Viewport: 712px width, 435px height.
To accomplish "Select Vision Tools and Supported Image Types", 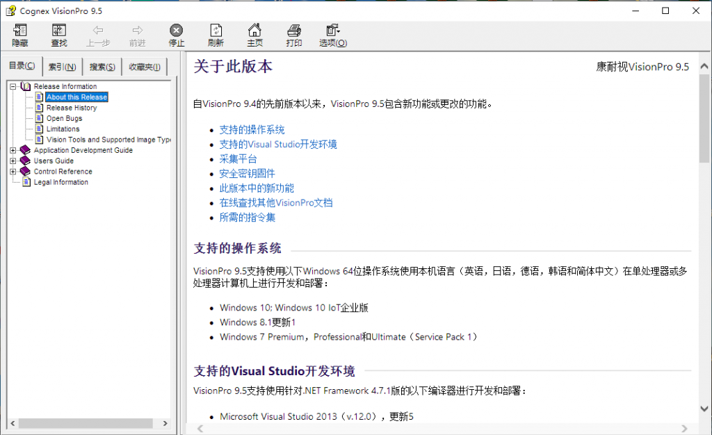I will click(108, 139).
